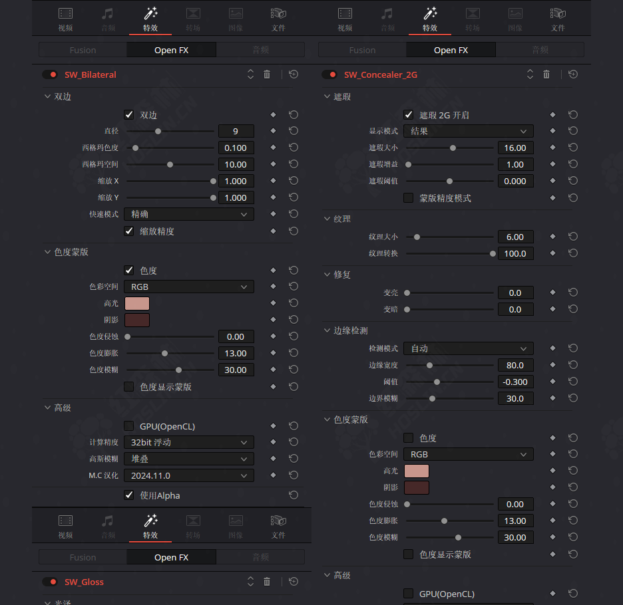Toggle the SW_Gloss effect enable switch
The width and height of the screenshot is (623, 605).
[50, 582]
